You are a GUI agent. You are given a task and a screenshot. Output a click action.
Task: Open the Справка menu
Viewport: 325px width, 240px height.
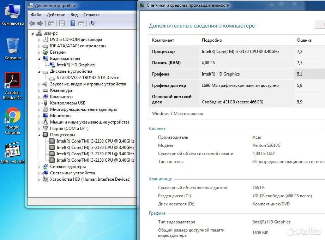[91, 15]
